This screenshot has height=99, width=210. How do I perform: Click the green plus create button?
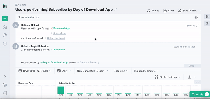5,19
